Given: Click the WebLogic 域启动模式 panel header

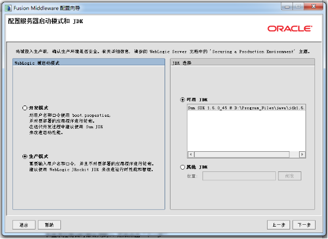Looking at the screenshot, I should pyautogui.click(x=89, y=63).
